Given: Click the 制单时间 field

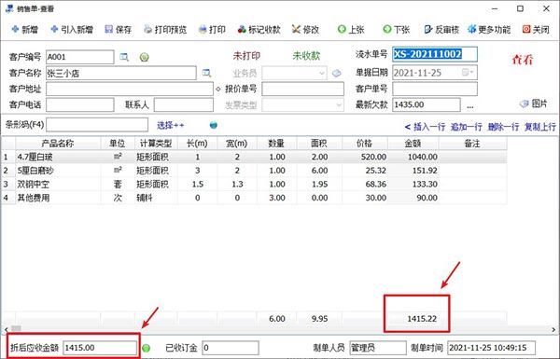Looking at the screenshot, I should (491, 348).
